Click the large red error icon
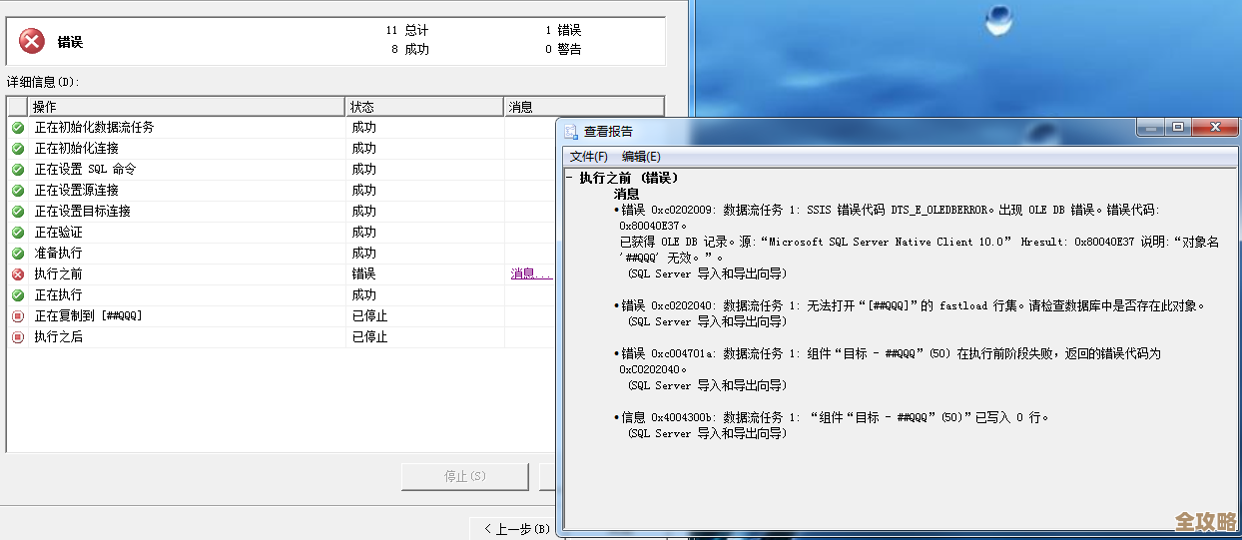This screenshot has width=1242, height=540. [32, 41]
